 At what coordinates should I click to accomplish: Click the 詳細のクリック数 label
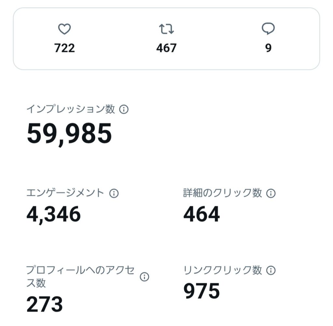pos(222,193)
